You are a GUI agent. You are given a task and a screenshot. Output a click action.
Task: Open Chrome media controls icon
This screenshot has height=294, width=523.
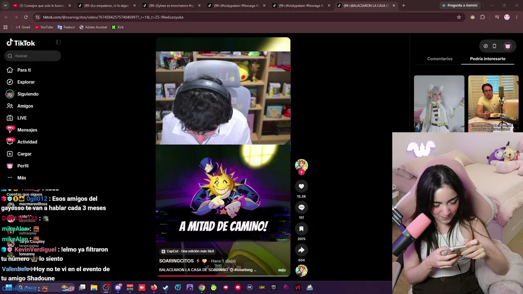(x=497, y=17)
